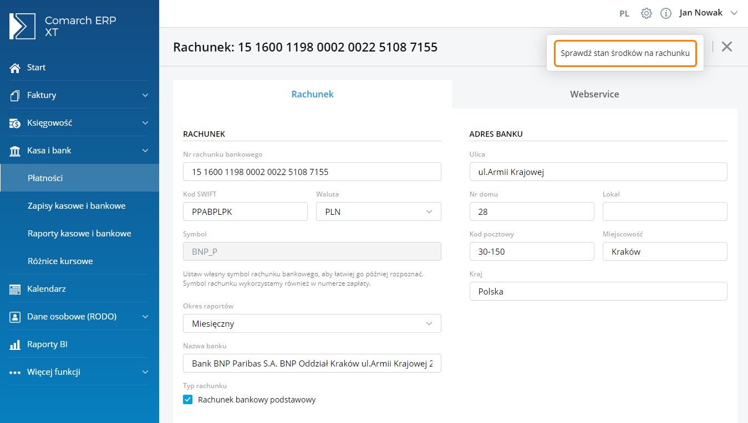Click Sprawdź stan środków na rachunku button
This screenshot has width=748, height=423.
625,53
